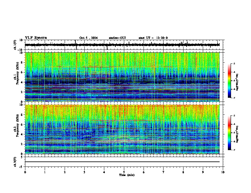Click the "-3" label on the ch.1 color scale

234,63
